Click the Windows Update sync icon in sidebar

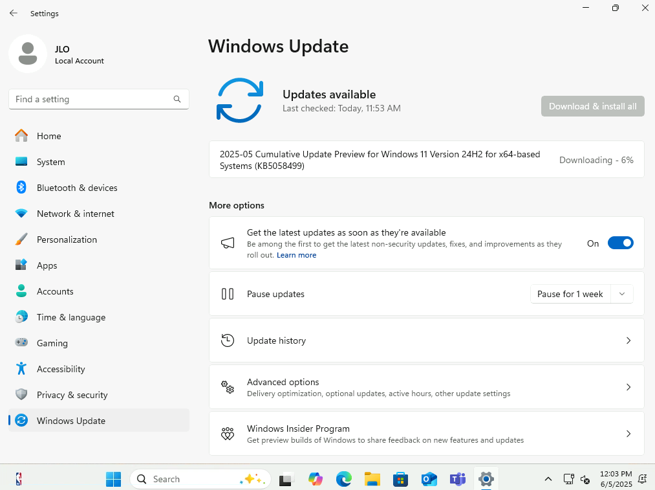pos(21,420)
